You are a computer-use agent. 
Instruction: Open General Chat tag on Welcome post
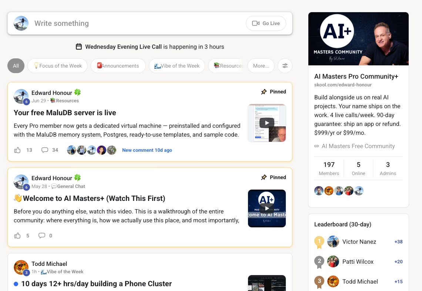(68, 186)
